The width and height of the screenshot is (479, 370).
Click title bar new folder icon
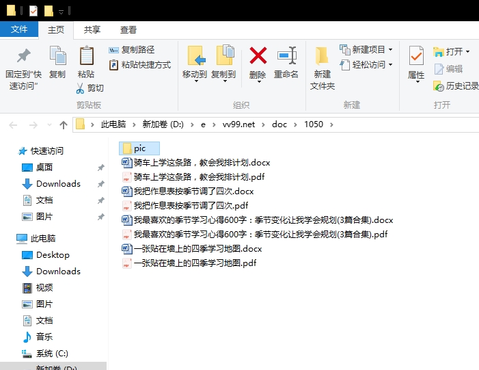pos(49,11)
